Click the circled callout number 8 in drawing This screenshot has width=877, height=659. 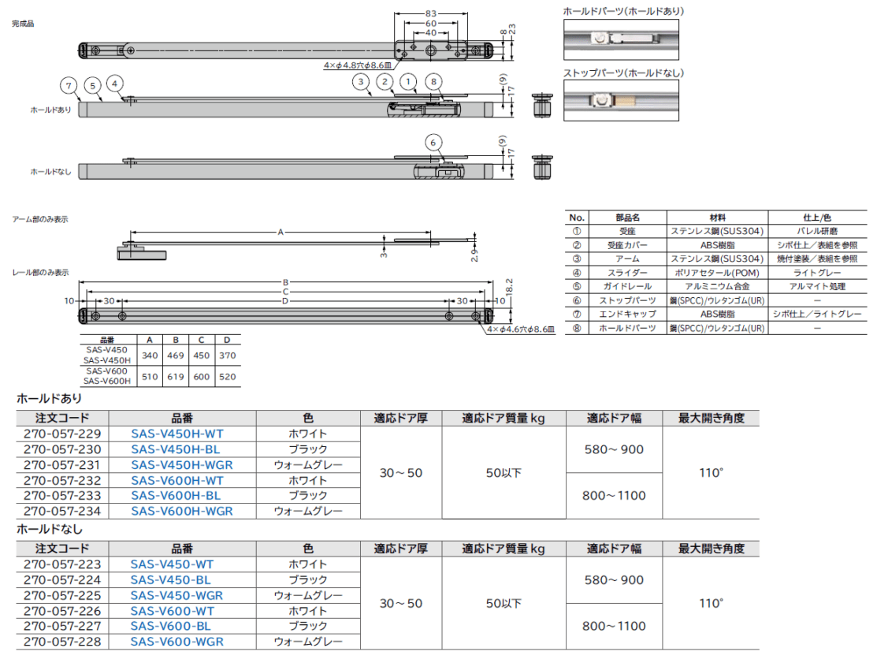[433, 82]
